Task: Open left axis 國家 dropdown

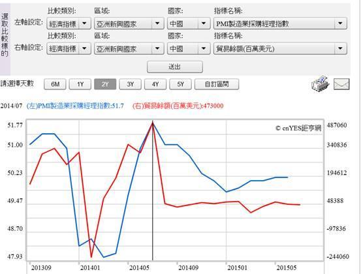Action: pos(189,23)
